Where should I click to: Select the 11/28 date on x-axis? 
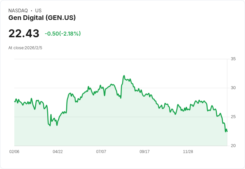click(x=188, y=152)
